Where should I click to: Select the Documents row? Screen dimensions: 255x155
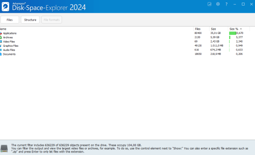[125, 54]
